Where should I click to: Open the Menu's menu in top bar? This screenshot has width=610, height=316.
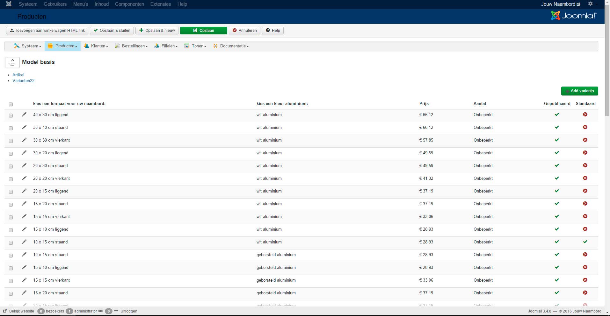81,4
